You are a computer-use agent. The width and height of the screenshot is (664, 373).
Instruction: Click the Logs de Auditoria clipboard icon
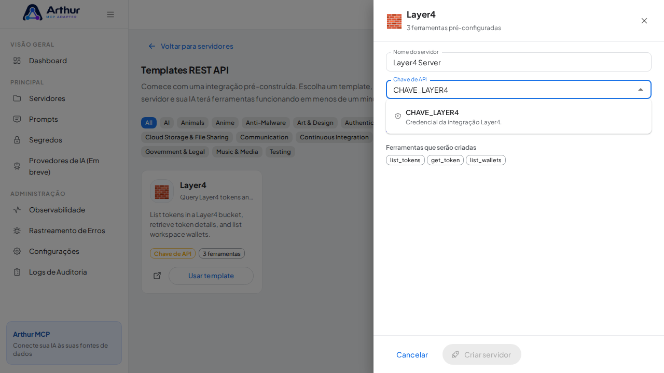coord(17,272)
